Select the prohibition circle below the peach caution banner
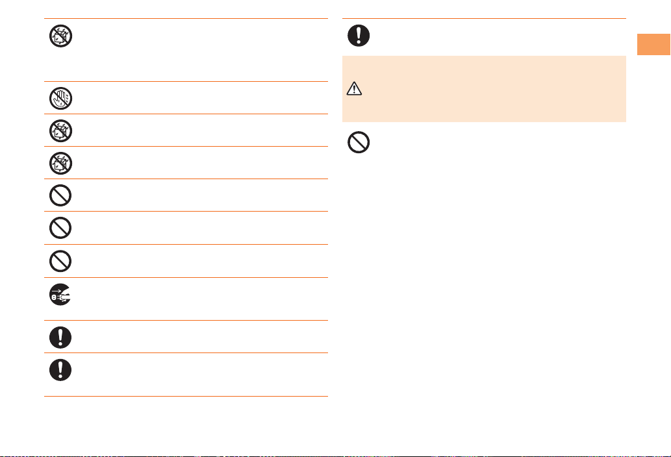Screen dimensions: 671x457 coord(359,142)
